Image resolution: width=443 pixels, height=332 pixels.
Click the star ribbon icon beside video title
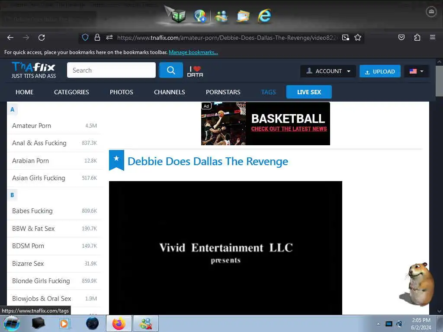[116, 160]
